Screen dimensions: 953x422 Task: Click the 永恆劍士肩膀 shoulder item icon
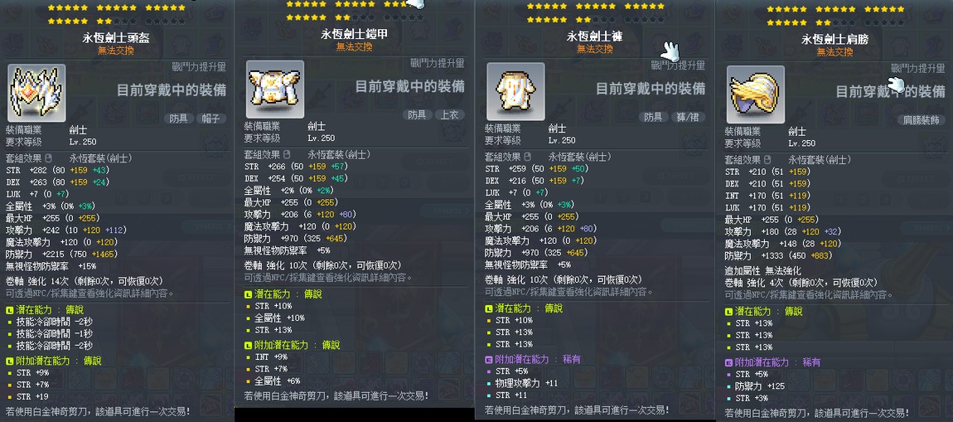756,95
